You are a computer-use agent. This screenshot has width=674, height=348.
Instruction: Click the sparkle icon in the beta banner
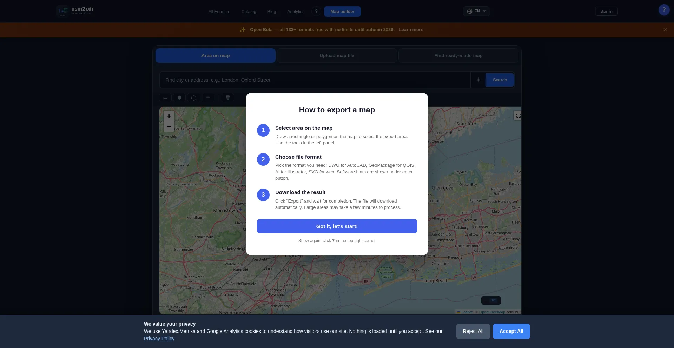tap(242, 30)
